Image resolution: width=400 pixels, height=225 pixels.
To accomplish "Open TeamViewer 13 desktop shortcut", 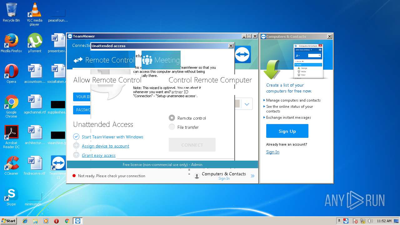I will 58,167.
